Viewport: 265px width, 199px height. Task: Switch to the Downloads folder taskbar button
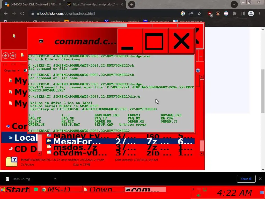click(103, 189)
